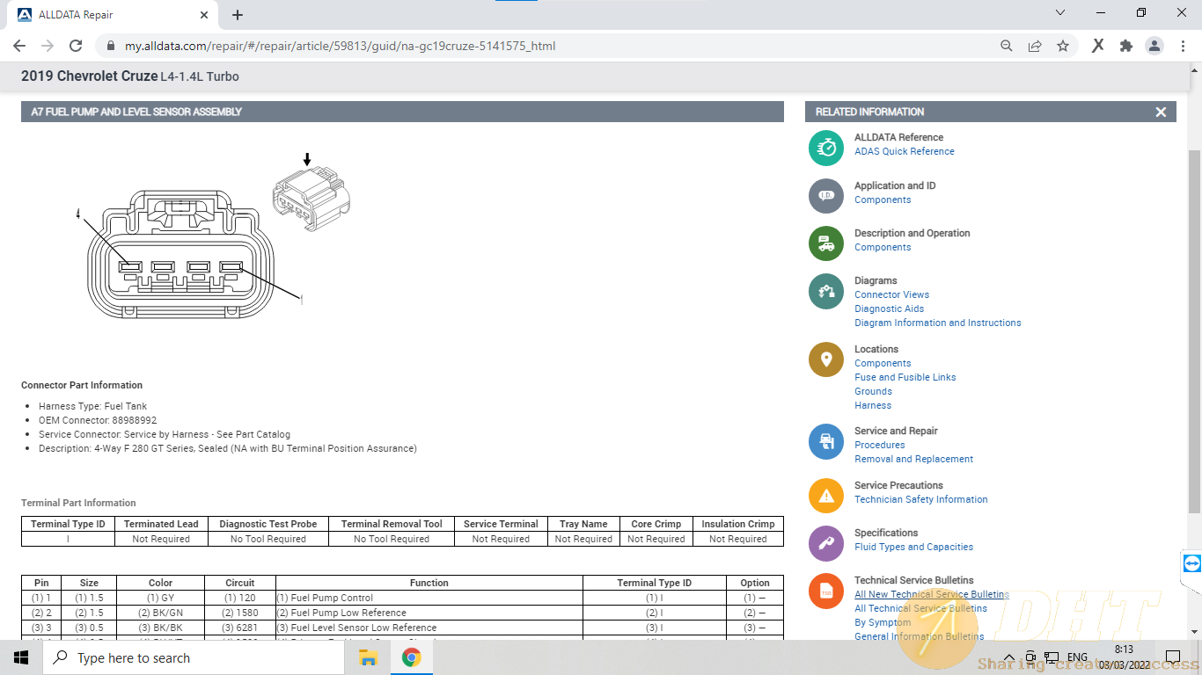Show hidden system tray icons
Screen dimensions: 1202x675
point(1008,657)
